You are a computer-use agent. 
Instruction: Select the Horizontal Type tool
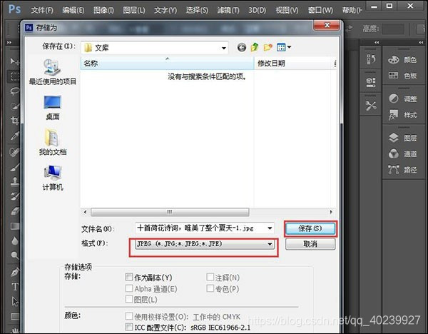click(x=15, y=286)
